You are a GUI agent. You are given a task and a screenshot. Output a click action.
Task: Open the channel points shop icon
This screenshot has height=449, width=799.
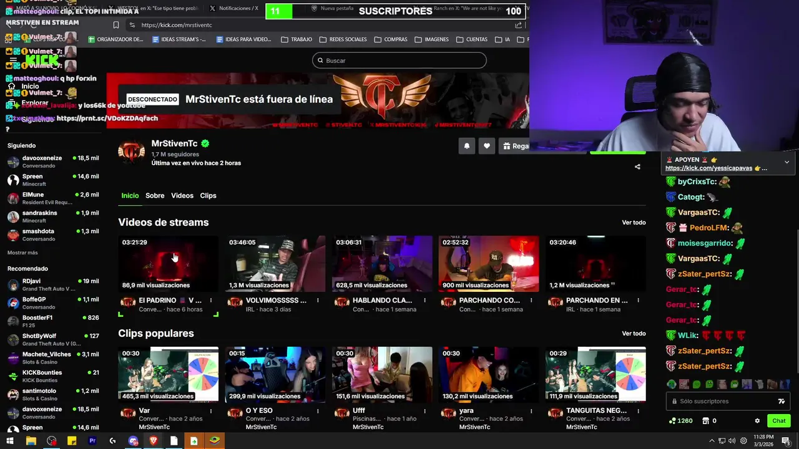(x=705, y=421)
